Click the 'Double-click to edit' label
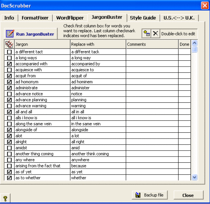Viewport: 210px width, 204px height. tap(178, 34)
